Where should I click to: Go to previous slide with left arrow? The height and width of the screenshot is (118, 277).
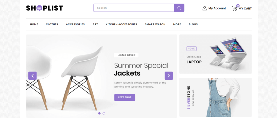[x=32, y=76]
